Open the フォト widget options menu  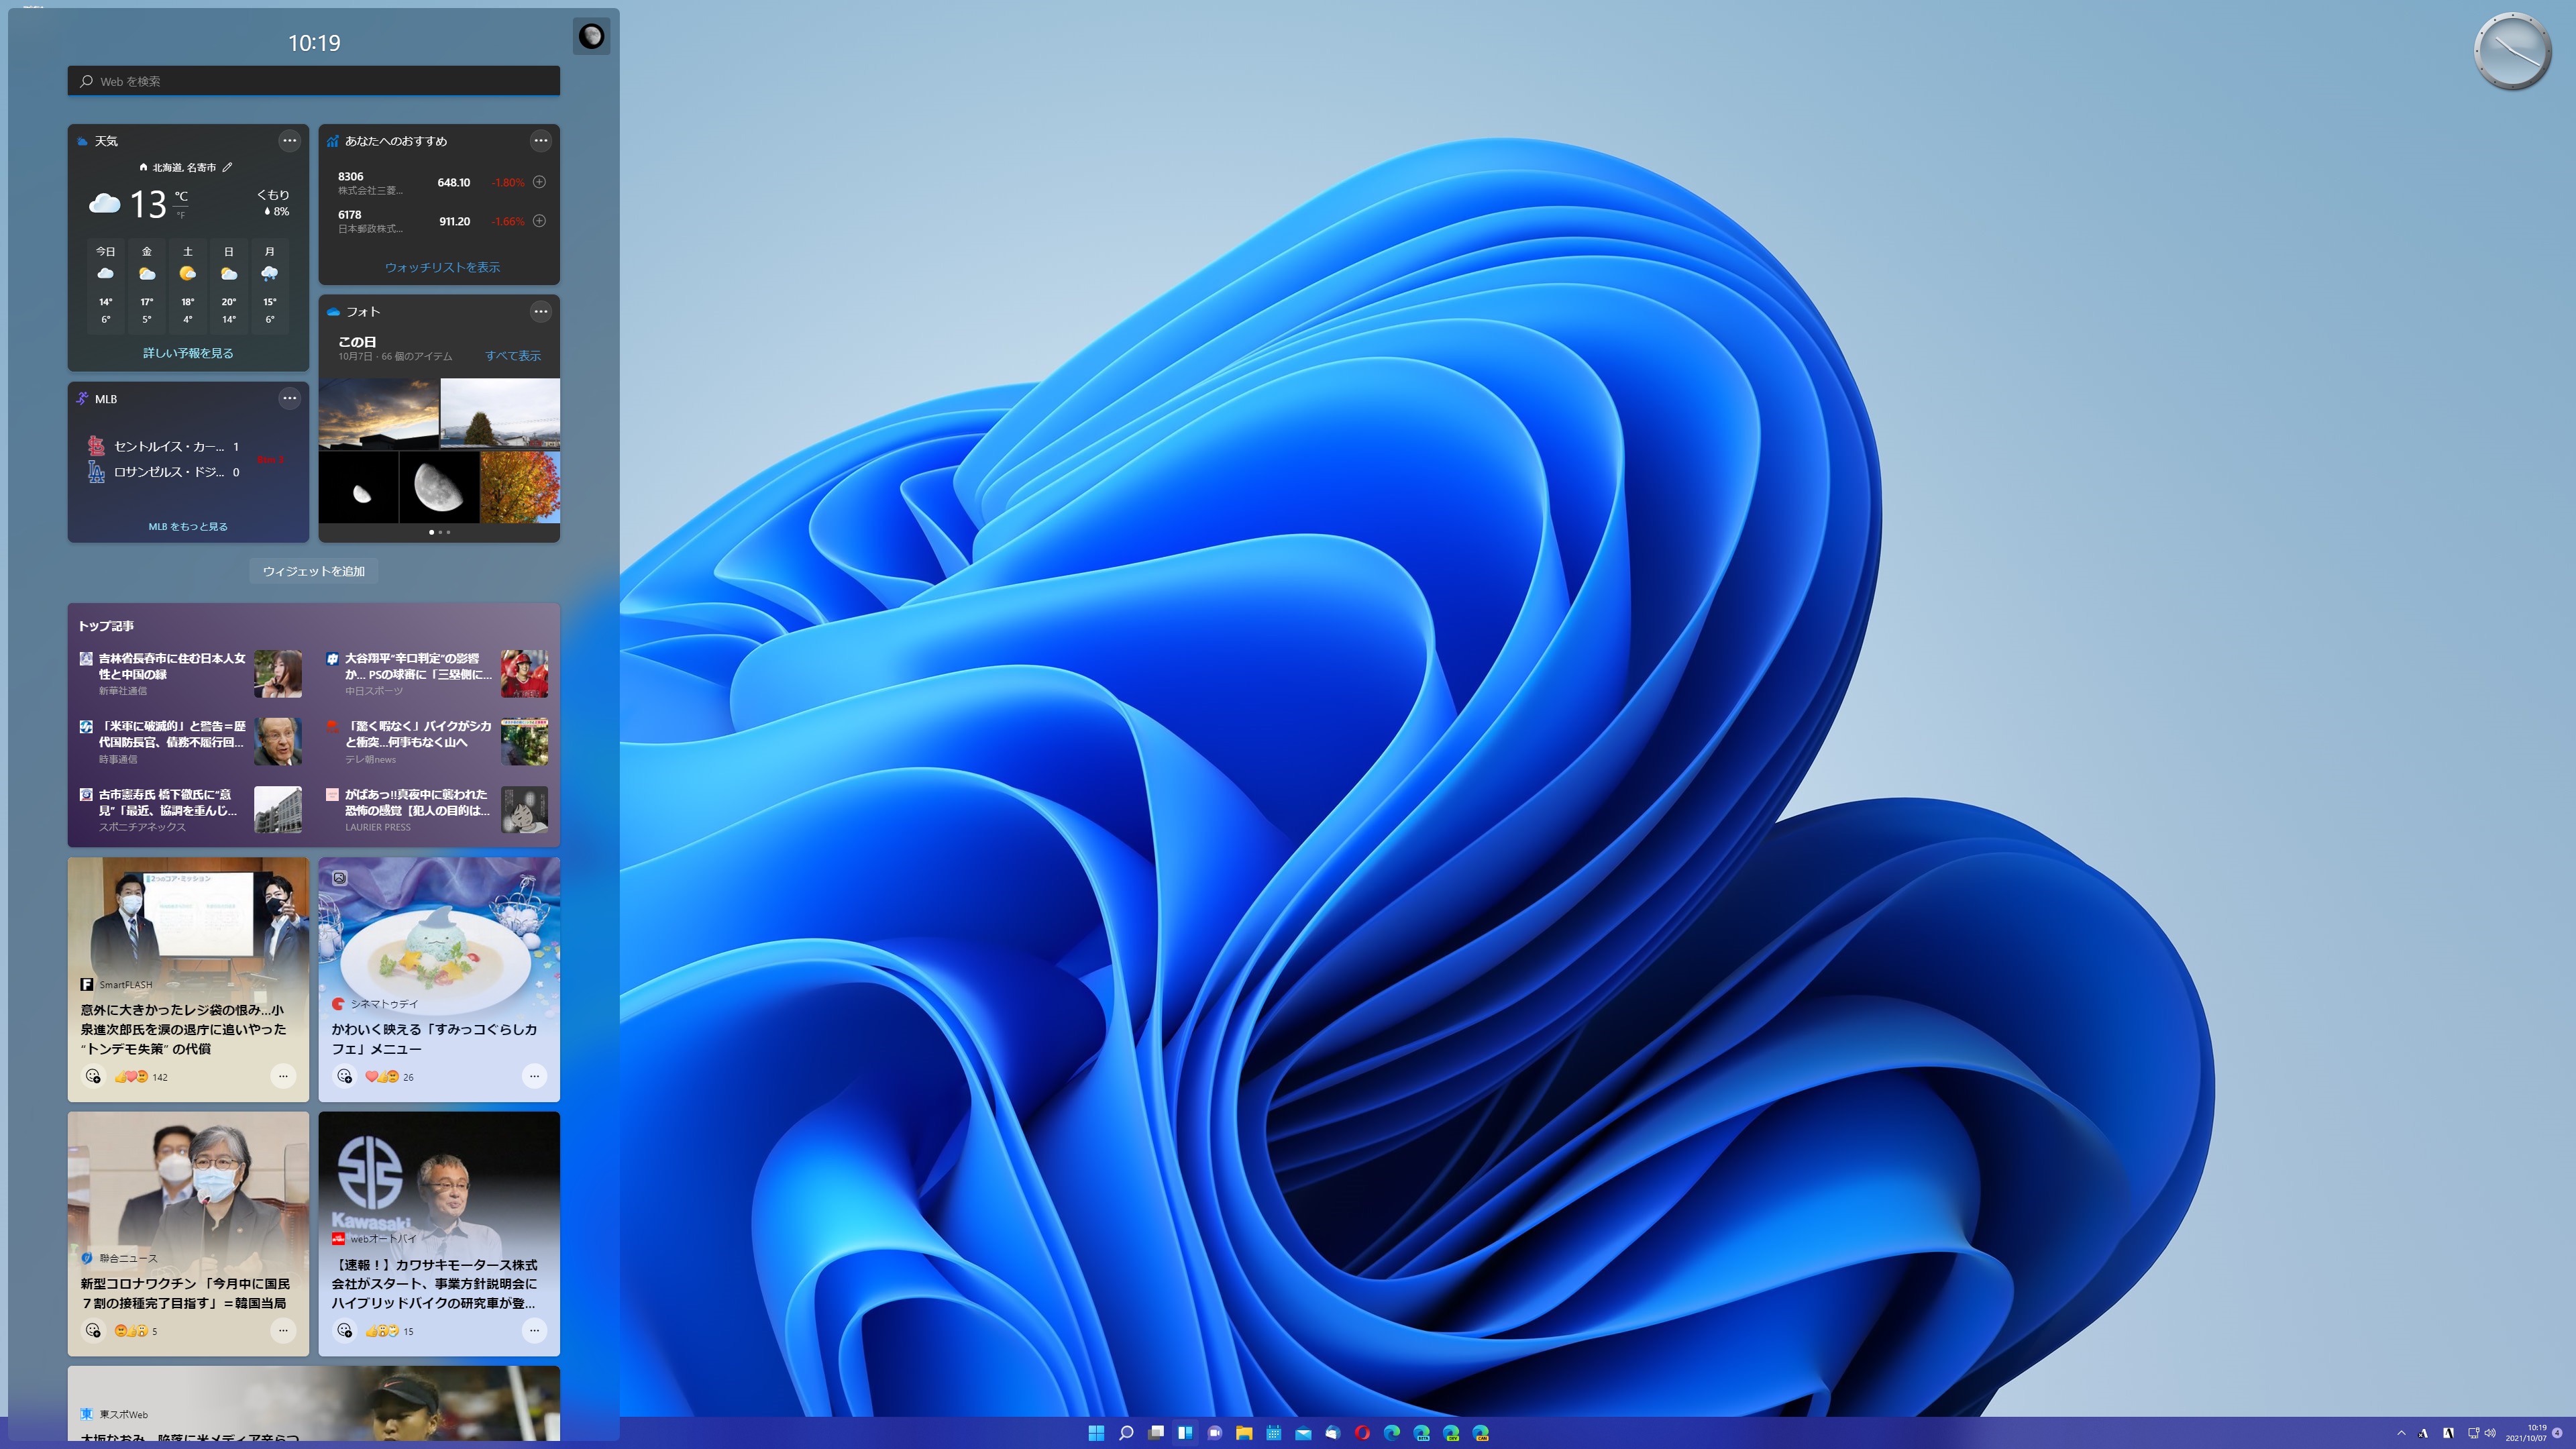540,312
